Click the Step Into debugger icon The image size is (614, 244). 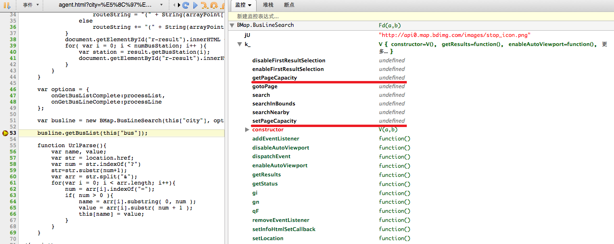point(204,5)
